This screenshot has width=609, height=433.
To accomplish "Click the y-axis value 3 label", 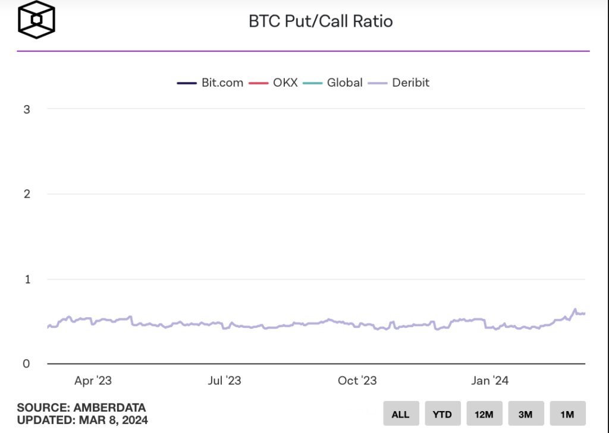I will [27, 109].
